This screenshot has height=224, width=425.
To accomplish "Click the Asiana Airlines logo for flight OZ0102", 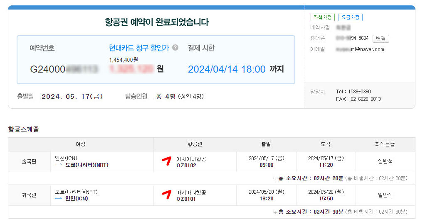I will click(166, 161).
